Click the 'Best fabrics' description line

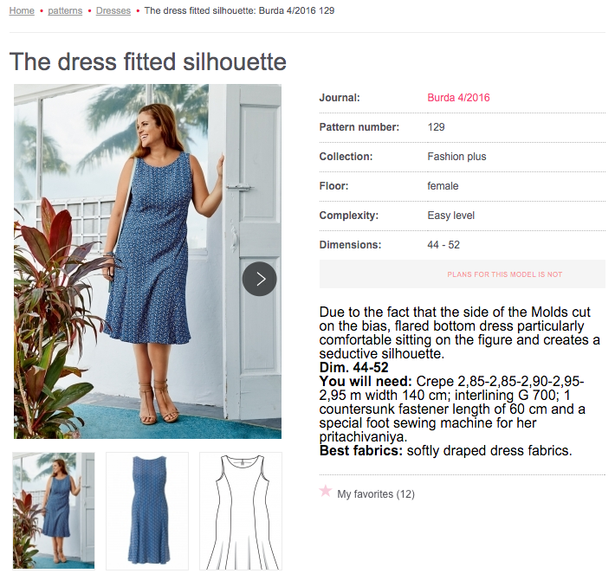click(x=445, y=451)
